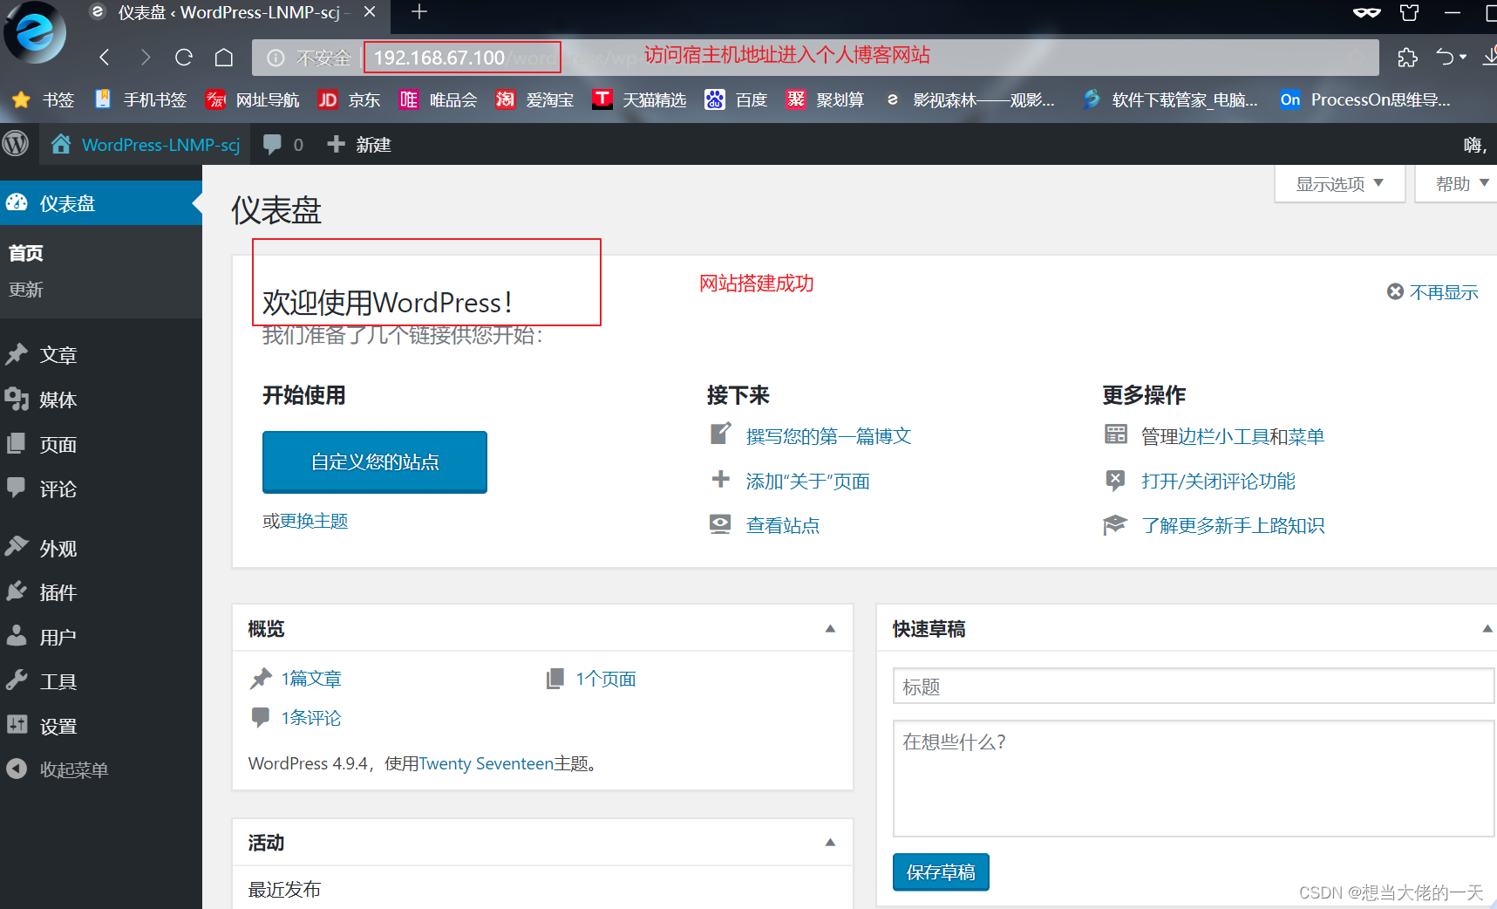Click the 标题 draft title field
This screenshot has width=1497, height=909.
coord(1194,686)
